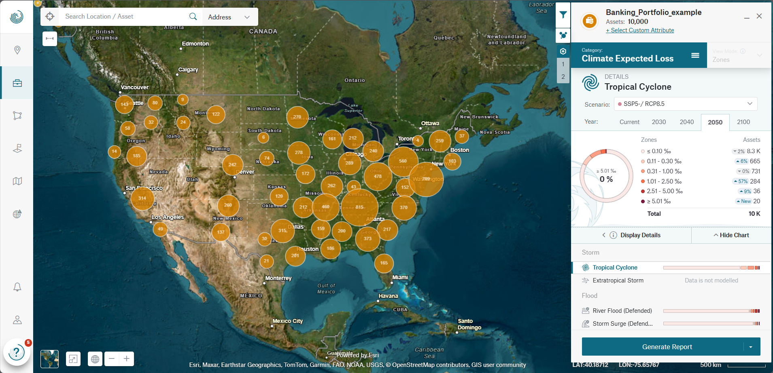
Task: Open the cluster/network icon below the filter
Action: (563, 35)
